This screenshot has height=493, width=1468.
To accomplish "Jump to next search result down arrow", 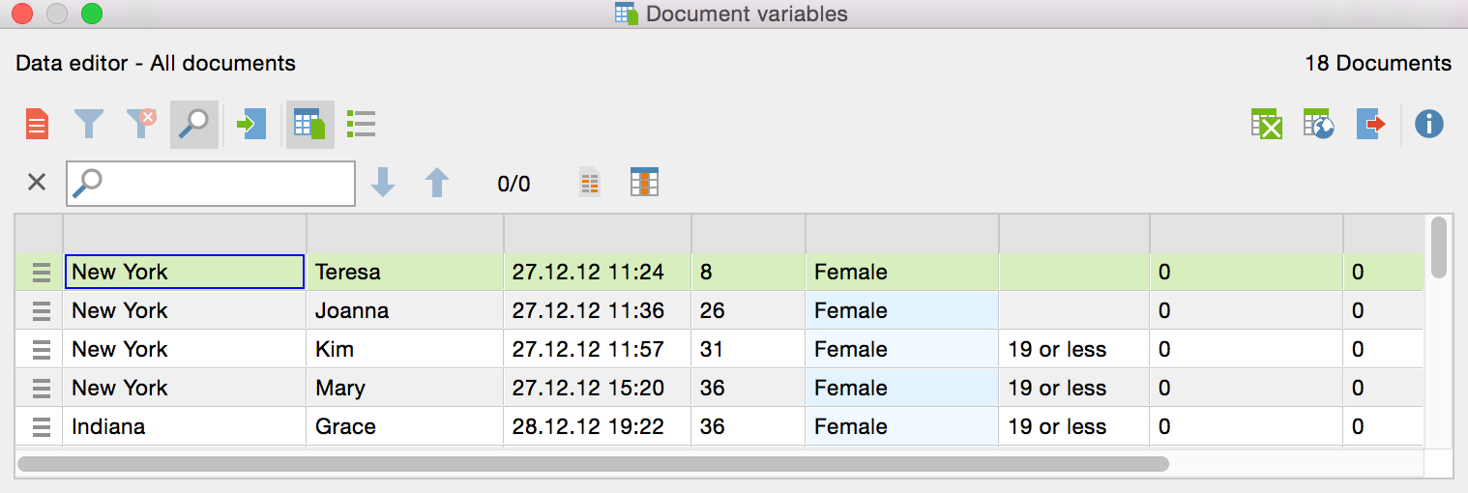I will pos(384,183).
